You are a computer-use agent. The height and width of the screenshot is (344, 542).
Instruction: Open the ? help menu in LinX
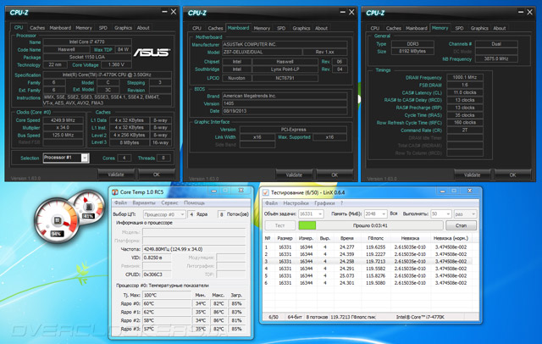coord(342,203)
